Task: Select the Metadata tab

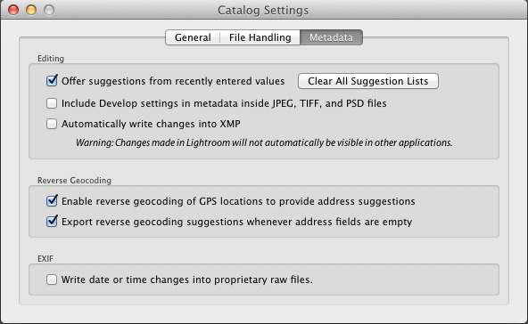Action: 331,37
